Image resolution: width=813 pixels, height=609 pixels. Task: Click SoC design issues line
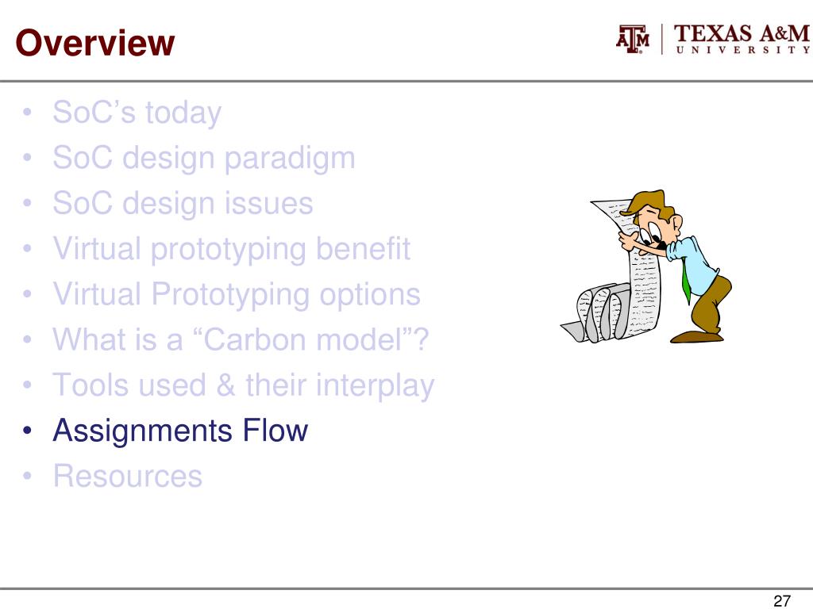click(x=183, y=203)
